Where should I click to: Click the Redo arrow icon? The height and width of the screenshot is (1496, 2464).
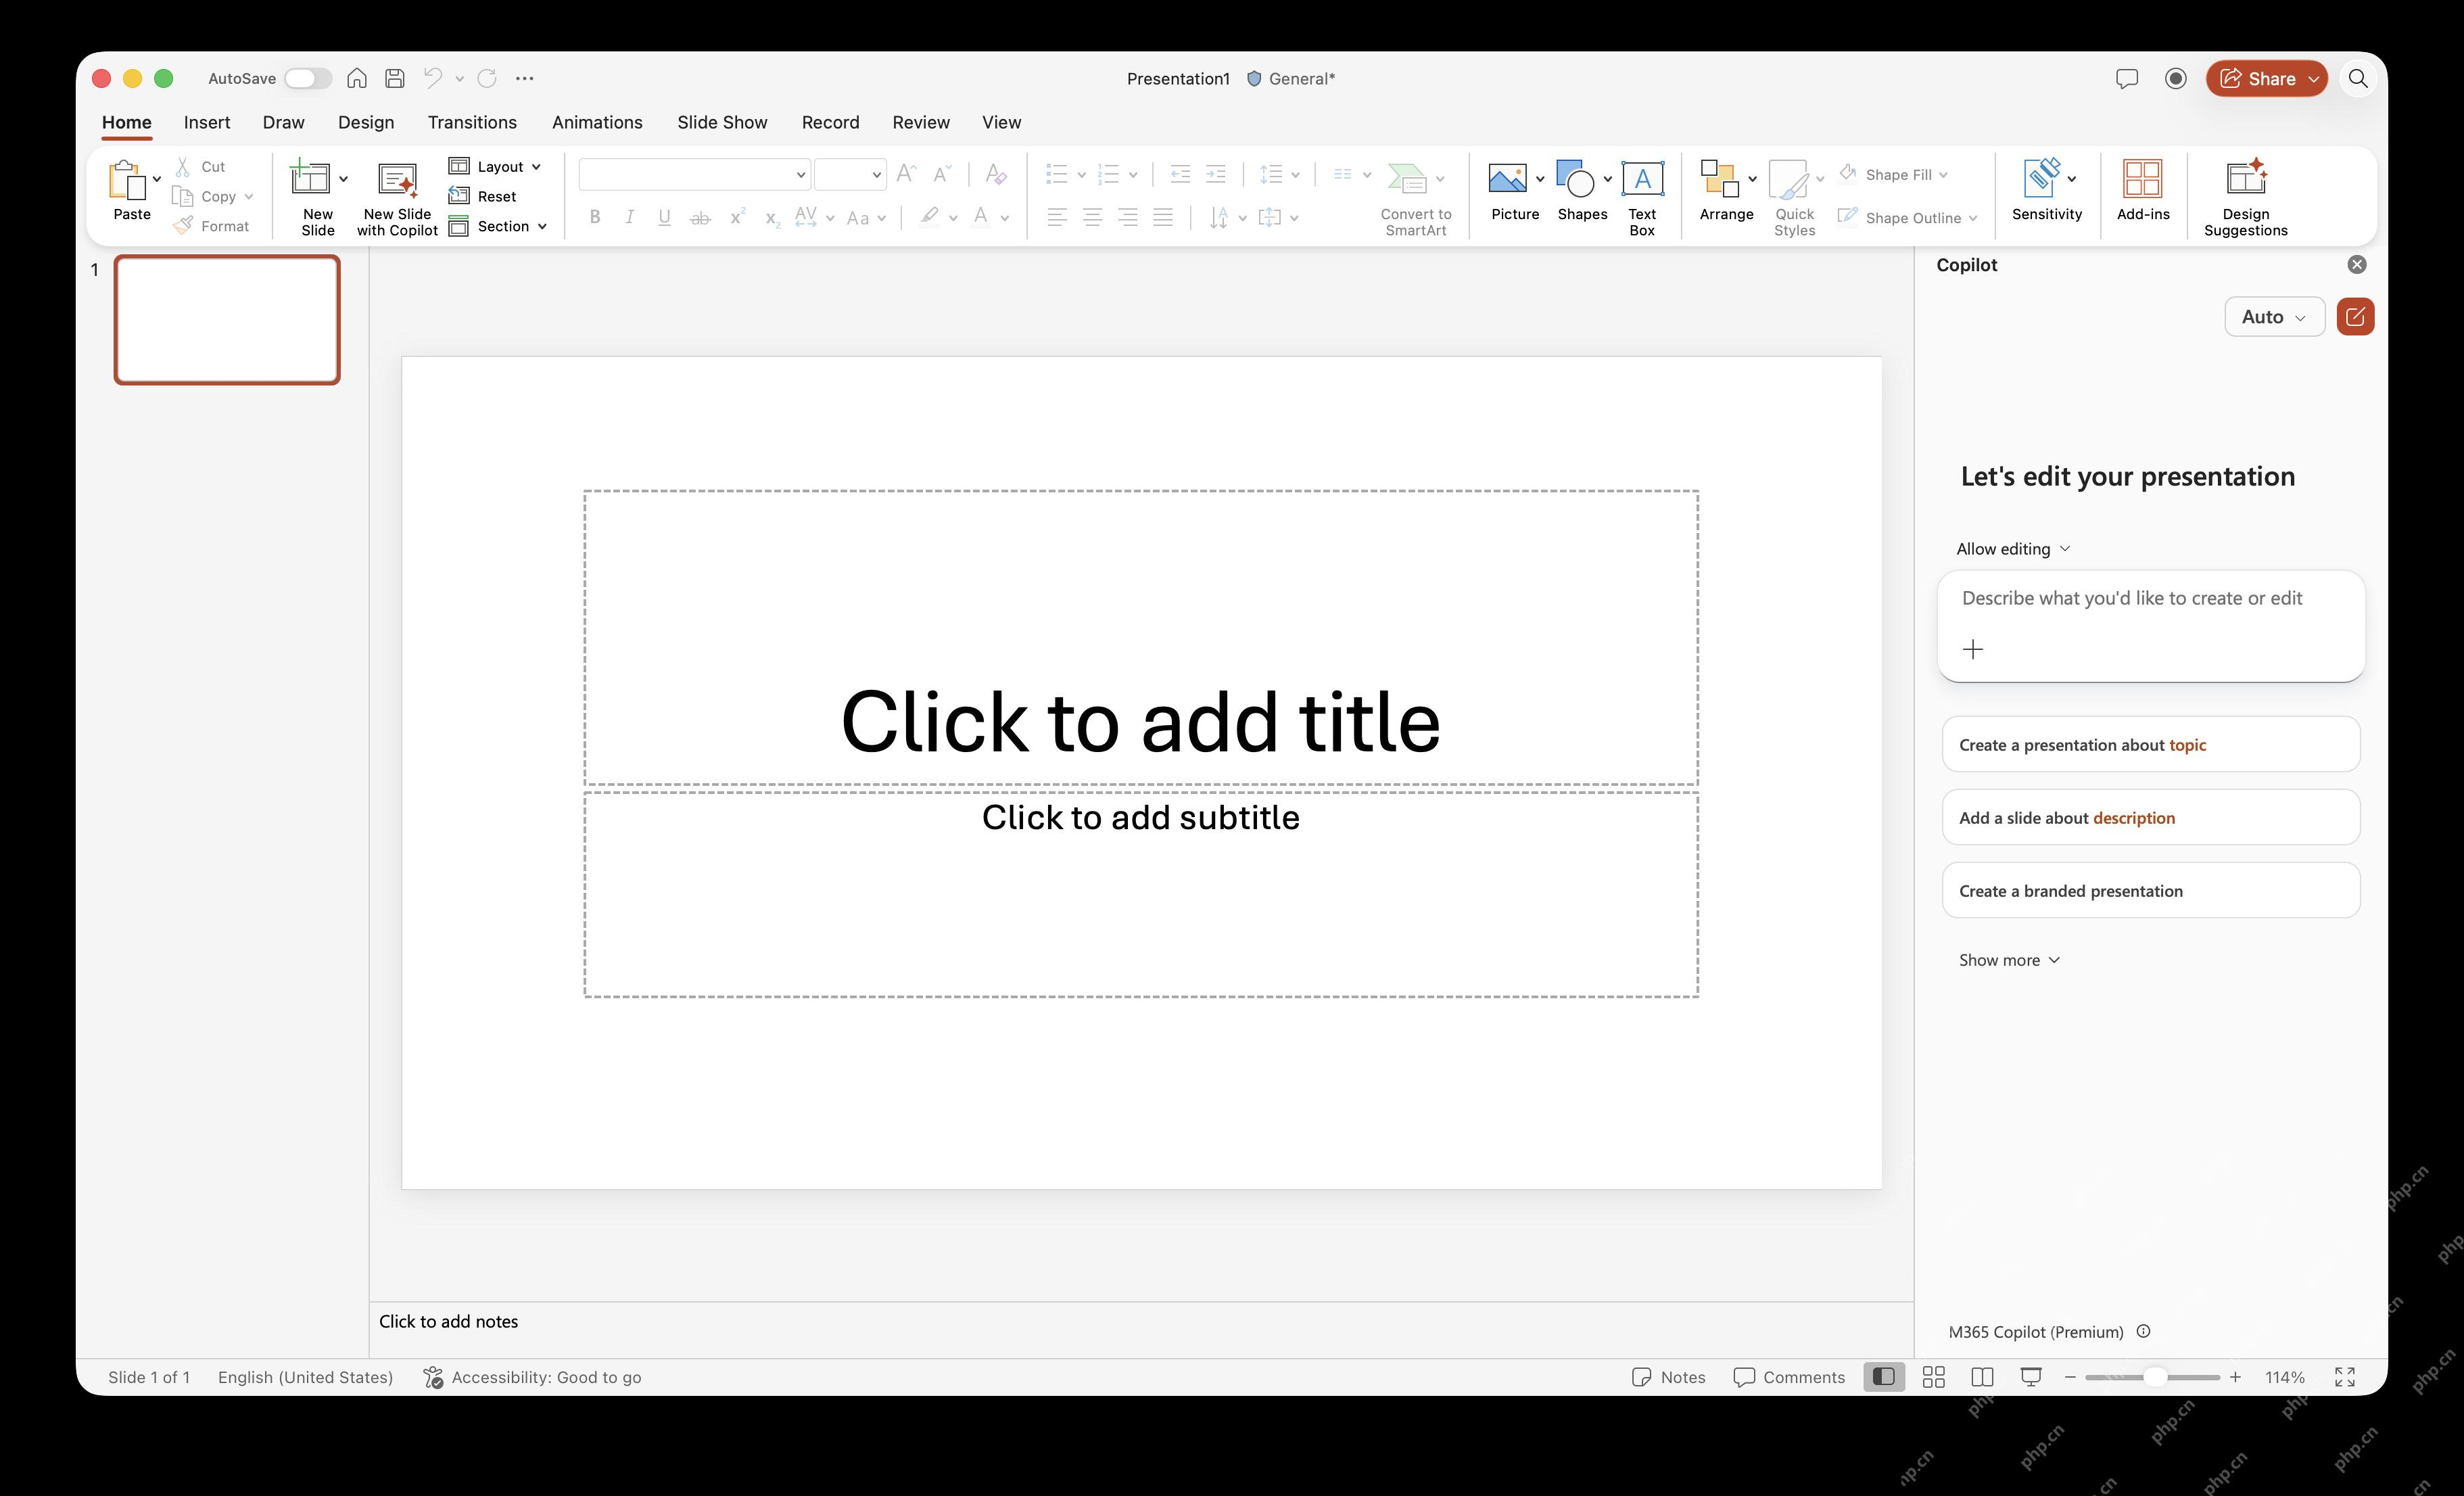click(x=487, y=78)
